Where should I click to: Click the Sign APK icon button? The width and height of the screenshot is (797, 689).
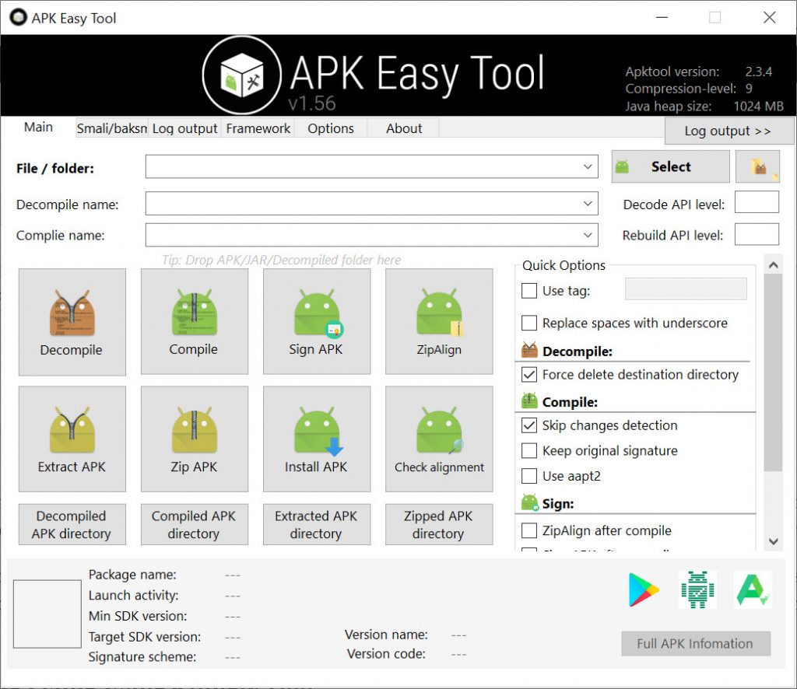click(x=317, y=322)
